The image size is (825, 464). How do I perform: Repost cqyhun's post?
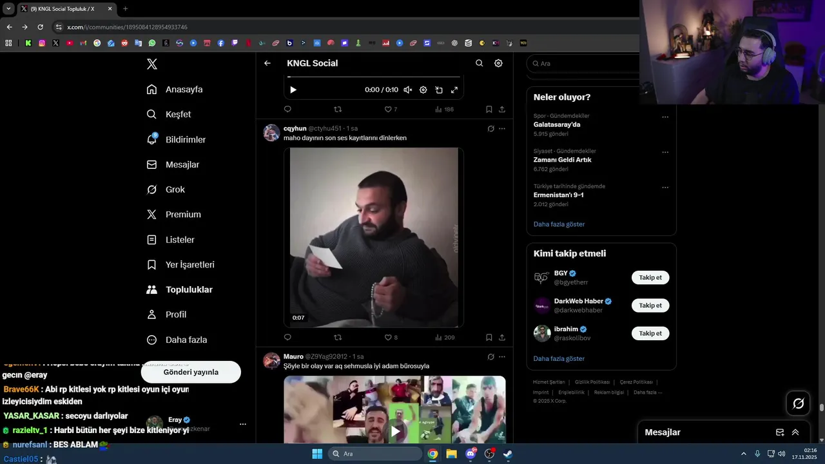coord(338,337)
